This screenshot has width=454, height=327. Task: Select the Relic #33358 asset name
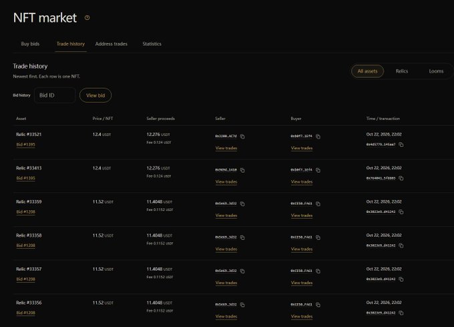[x=29, y=236]
